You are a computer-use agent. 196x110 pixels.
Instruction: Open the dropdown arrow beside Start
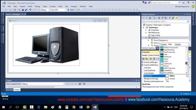(75, 10)
